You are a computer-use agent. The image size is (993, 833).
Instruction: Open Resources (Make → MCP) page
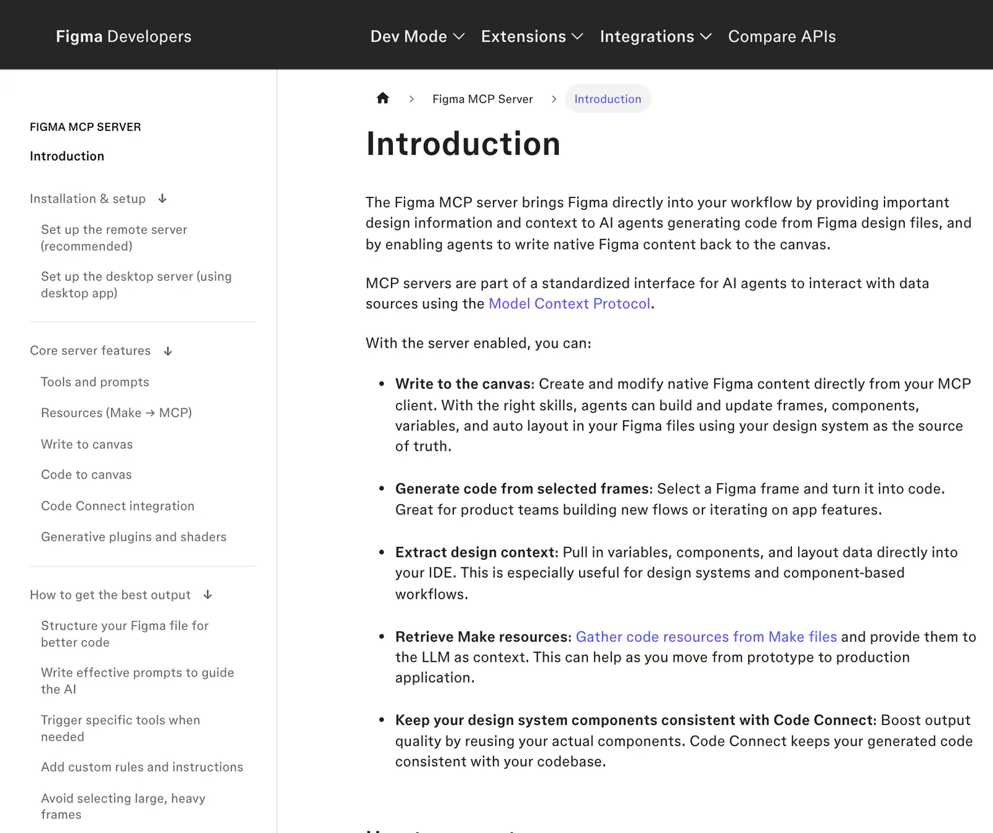coord(117,413)
